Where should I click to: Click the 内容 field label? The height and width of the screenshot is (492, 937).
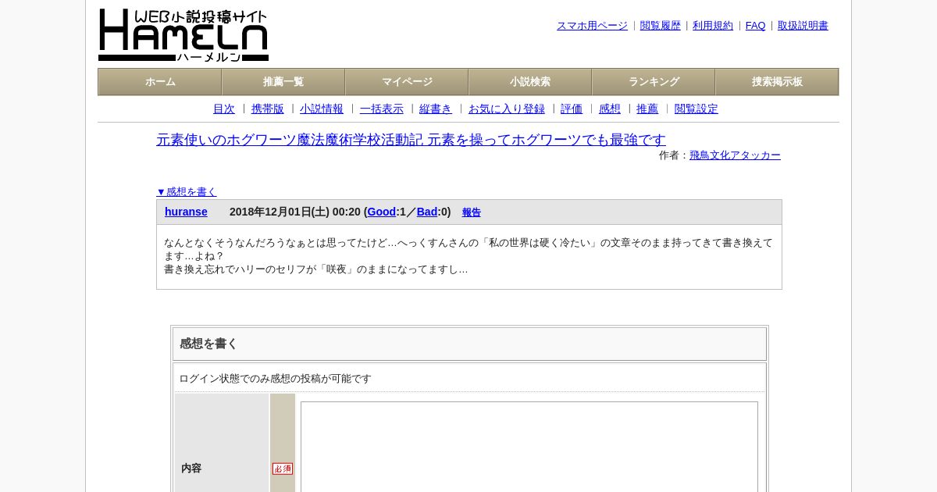[191, 469]
